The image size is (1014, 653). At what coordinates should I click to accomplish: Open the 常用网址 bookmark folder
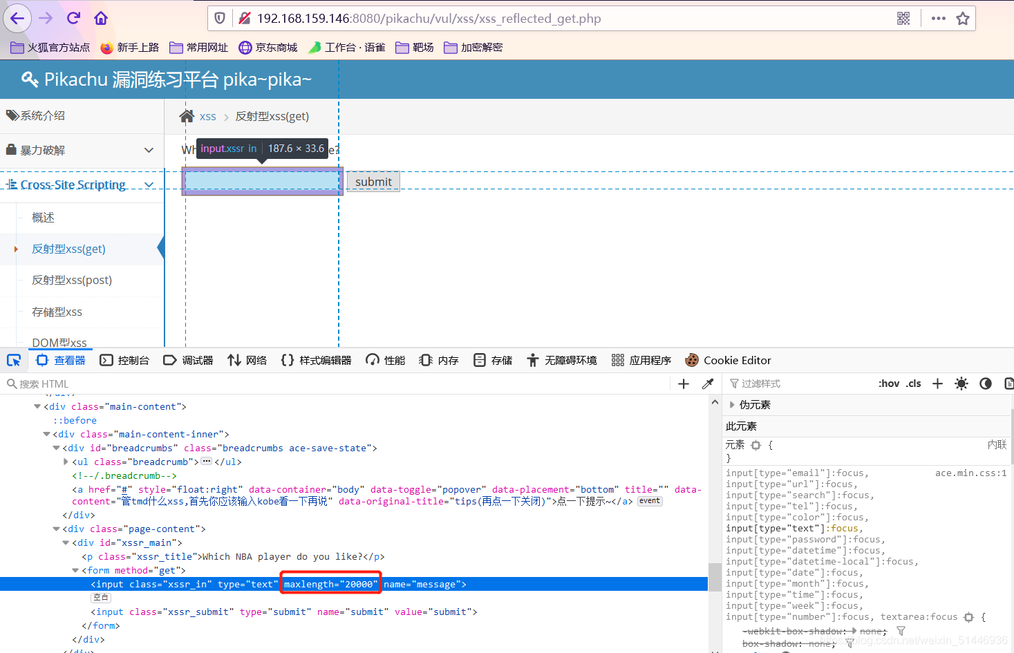(x=199, y=47)
